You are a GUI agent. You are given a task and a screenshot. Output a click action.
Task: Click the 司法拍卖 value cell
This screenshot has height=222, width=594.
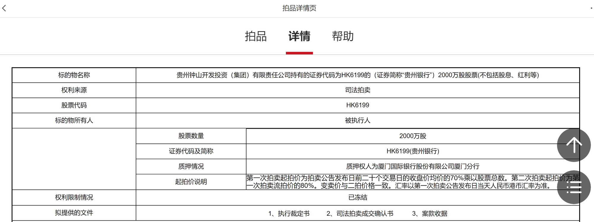pyautogui.click(x=358, y=90)
